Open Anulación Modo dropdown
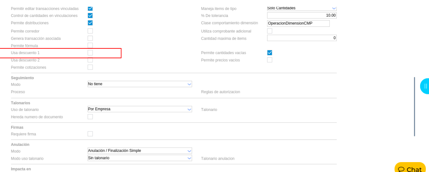Screen dimensions: 429x172 point(140,151)
